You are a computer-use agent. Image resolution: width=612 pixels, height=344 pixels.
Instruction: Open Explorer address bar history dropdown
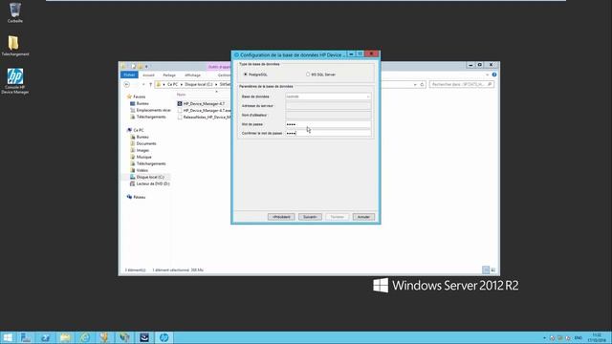415,84
